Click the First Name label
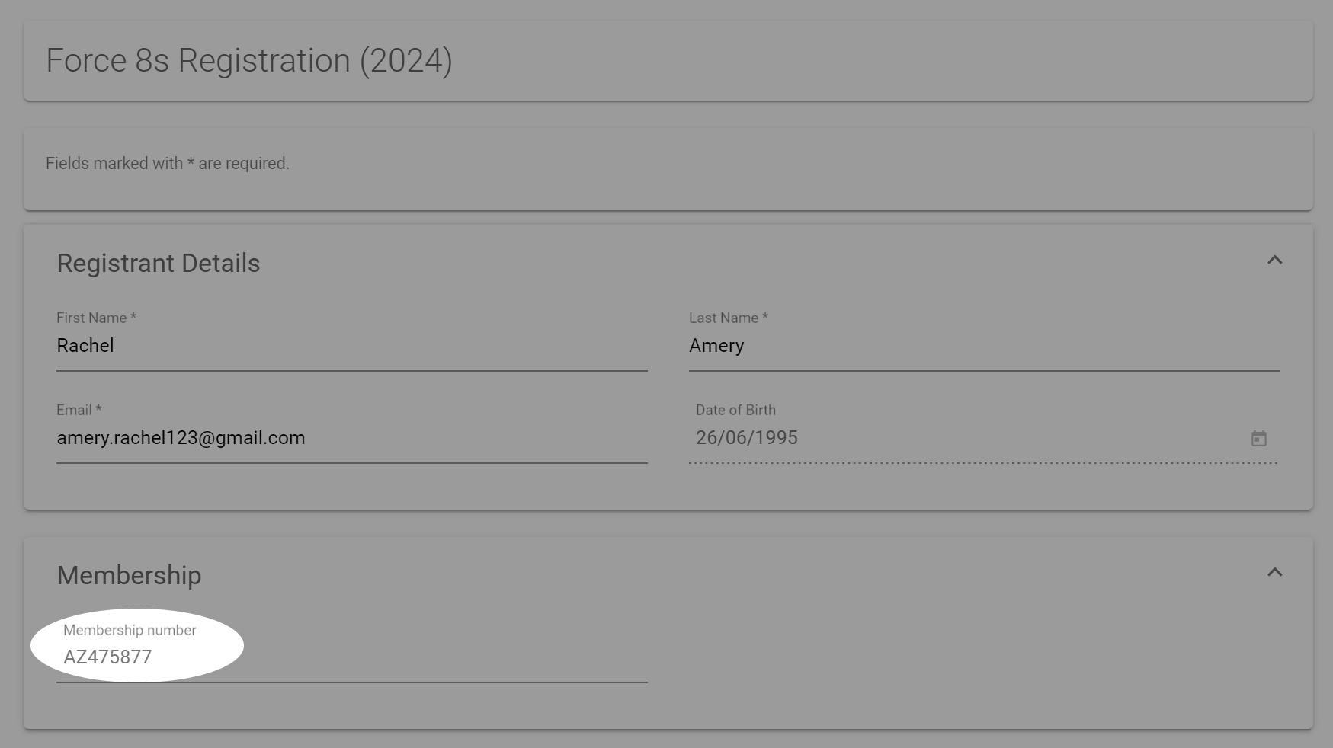Image resolution: width=1333 pixels, height=748 pixels. point(95,318)
